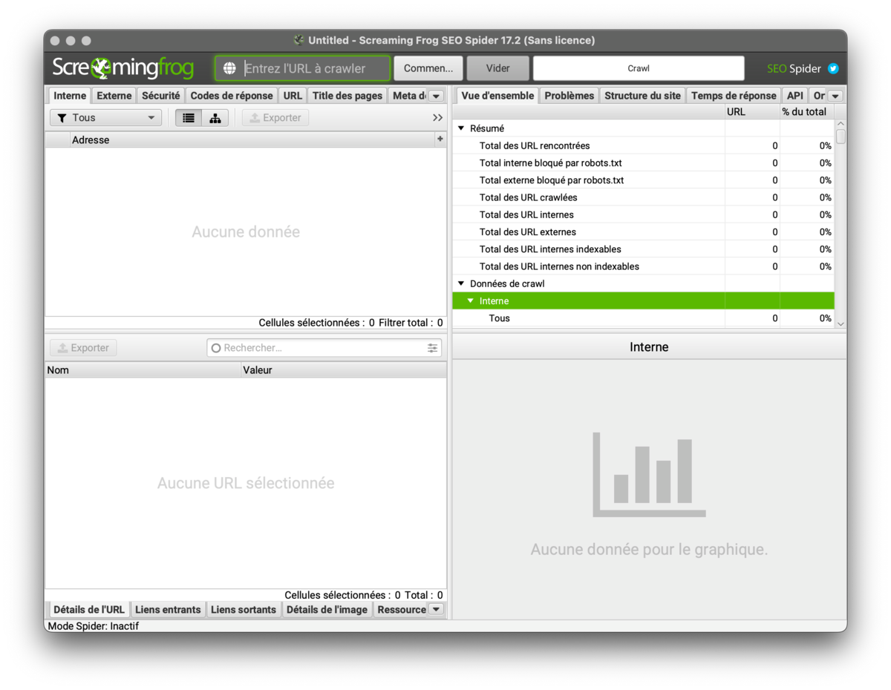This screenshot has height=690, width=891.
Task: Open the Ressource tab at the bottom
Action: [401, 609]
